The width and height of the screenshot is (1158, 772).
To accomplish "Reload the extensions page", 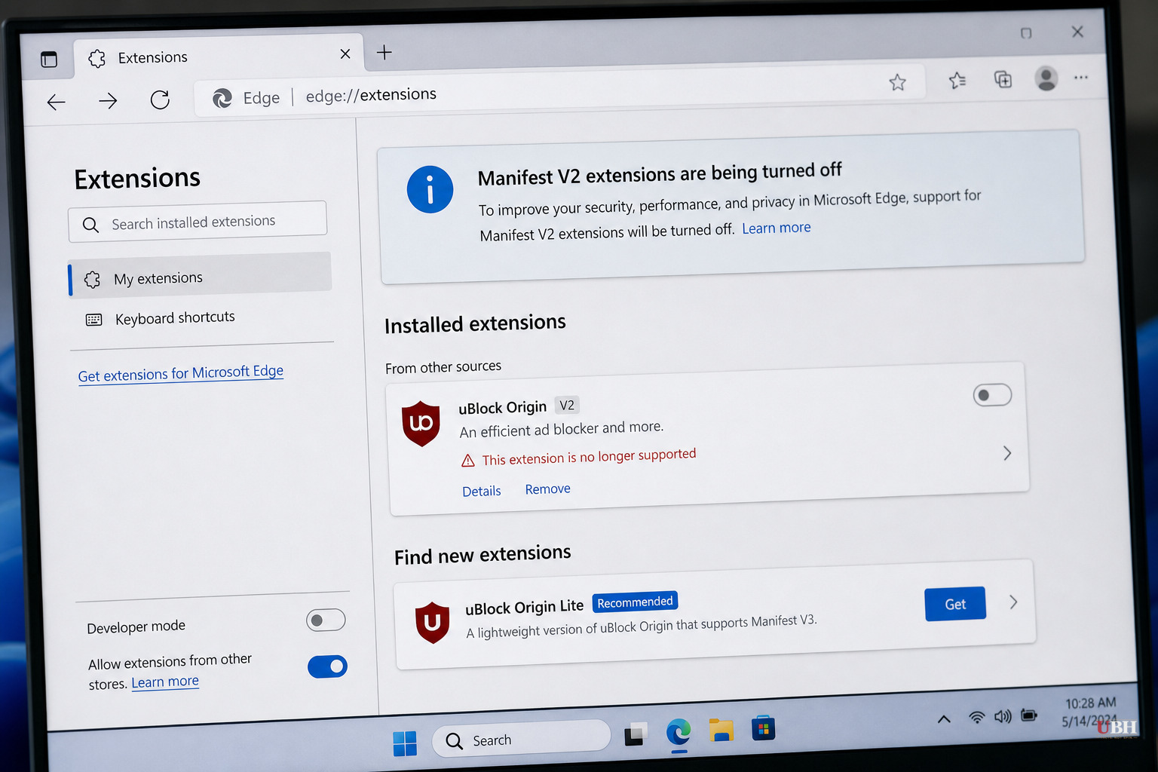I will (160, 100).
